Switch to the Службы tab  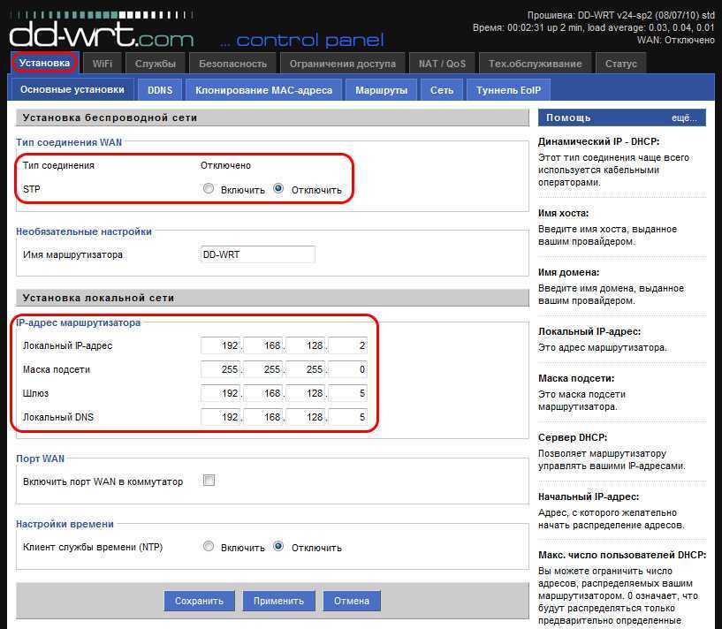click(x=156, y=64)
